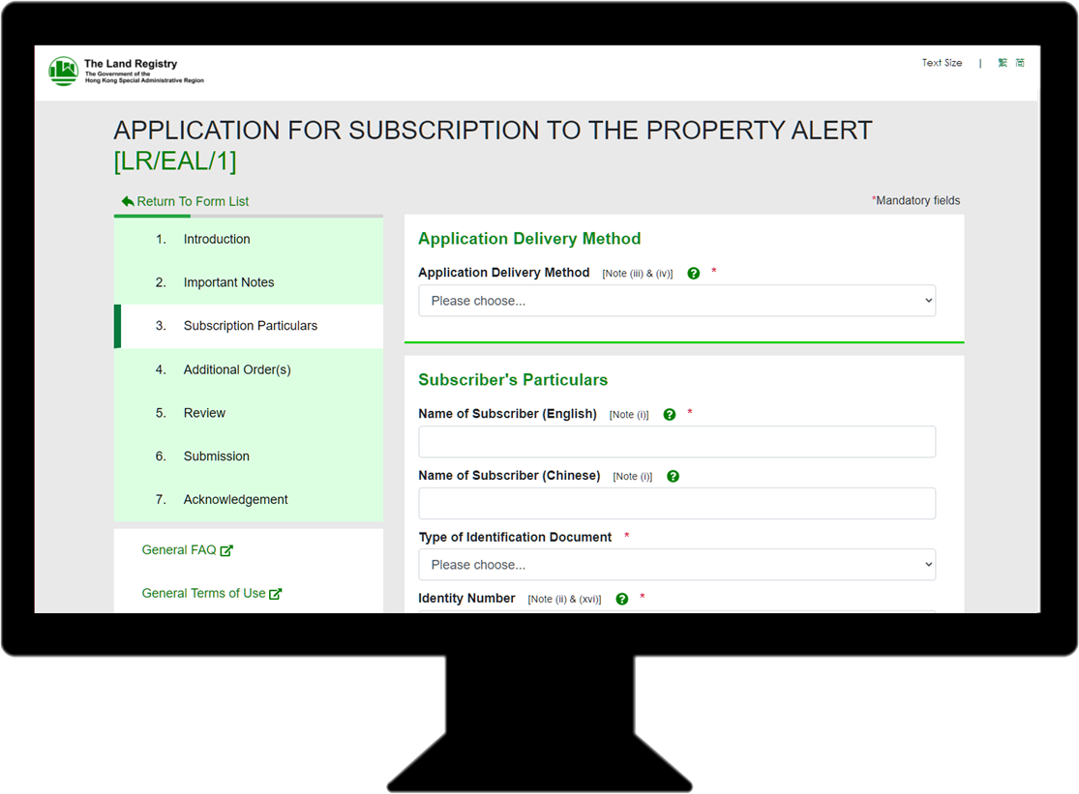Jump to the Review step
The width and height of the screenshot is (1079, 794).
pyautogui.click(x=204, y=413)
